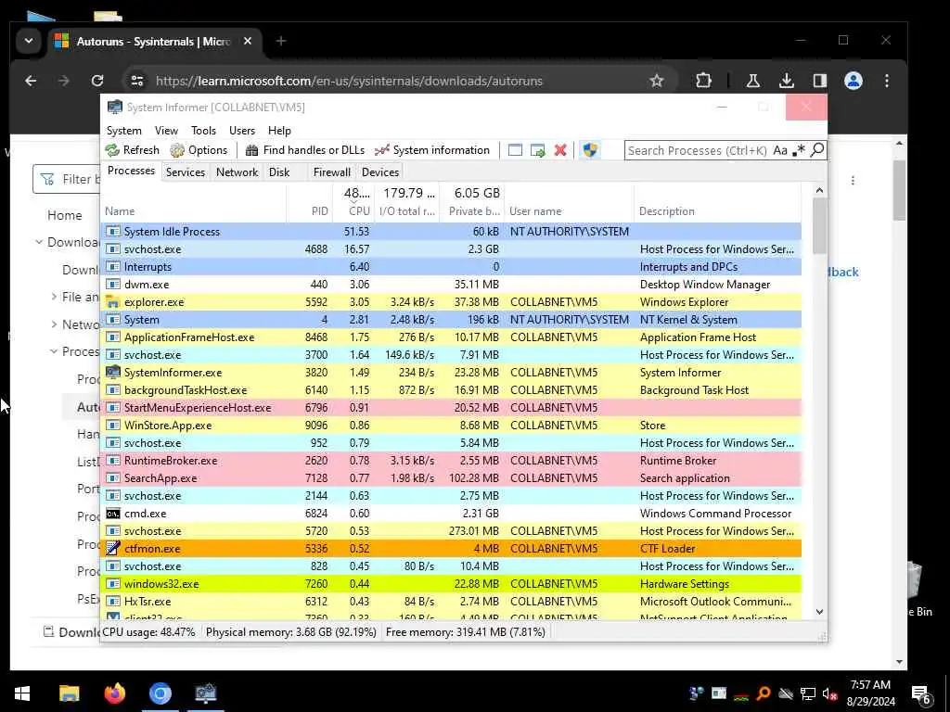Click the shield elevate icon in toolbar

click(590, 150)
